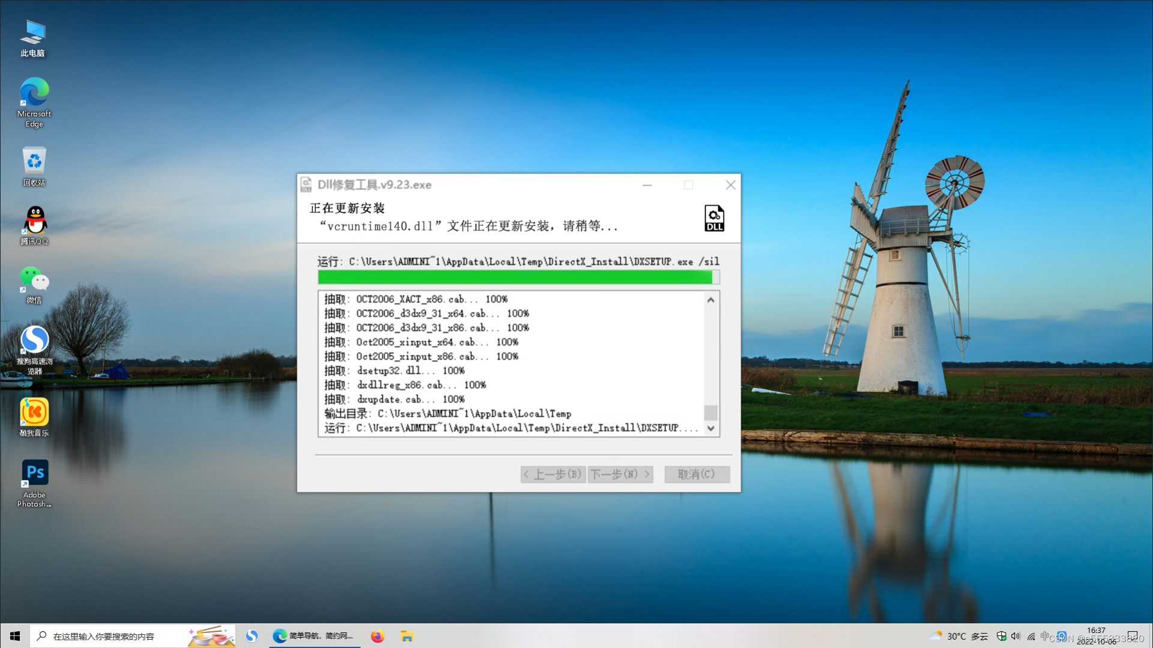Click the Firefox taskbar icon
Image resolution: width=1153 pixels, height=648 pixels.
click(377, 636)
